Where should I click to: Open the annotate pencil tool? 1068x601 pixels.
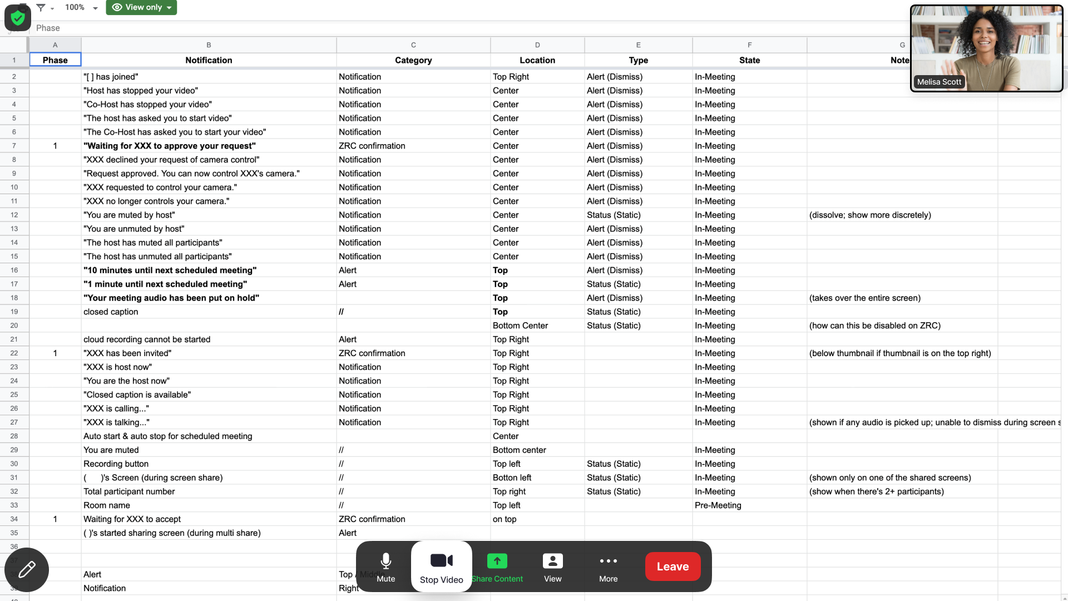pos(27,569)
